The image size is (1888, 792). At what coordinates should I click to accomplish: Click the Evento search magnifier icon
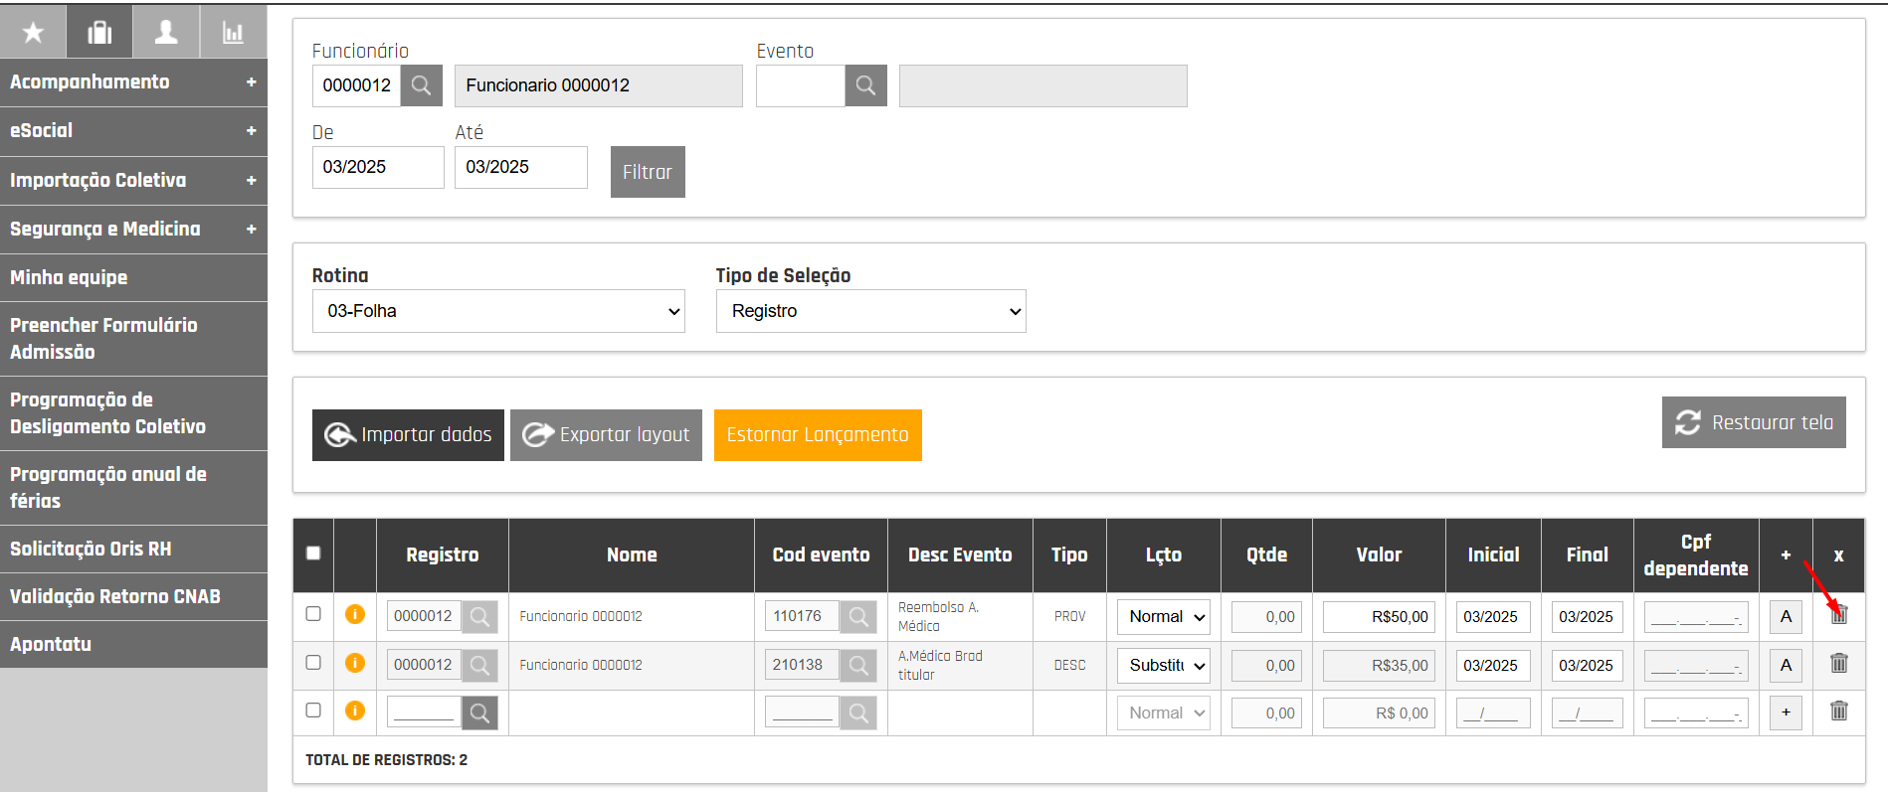click(865, 85)
